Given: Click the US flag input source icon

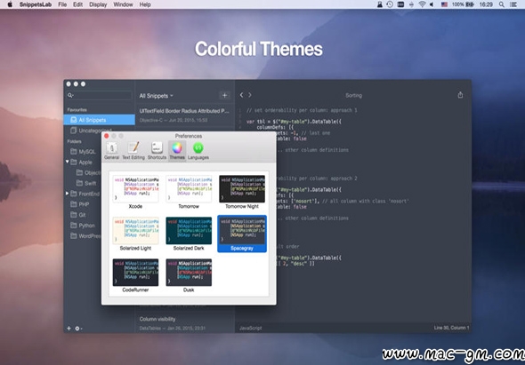Looking at the screenshot, I should (444, 4).
